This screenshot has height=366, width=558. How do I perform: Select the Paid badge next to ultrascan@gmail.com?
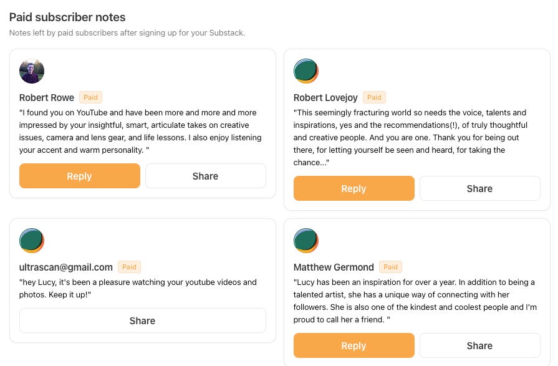coord(129,267)
